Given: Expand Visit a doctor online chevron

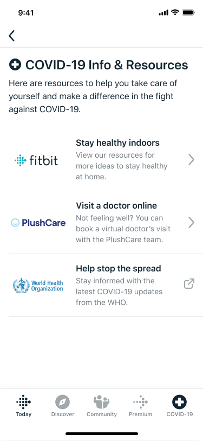Looking at the screenshot, I should [192, 223].
